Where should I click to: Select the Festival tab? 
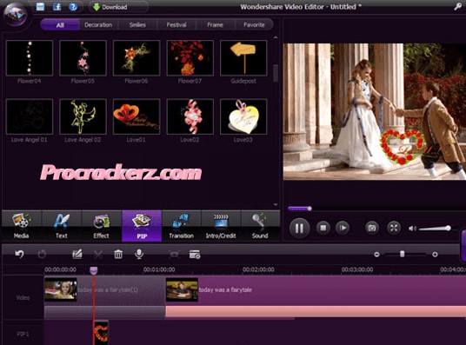176,24
